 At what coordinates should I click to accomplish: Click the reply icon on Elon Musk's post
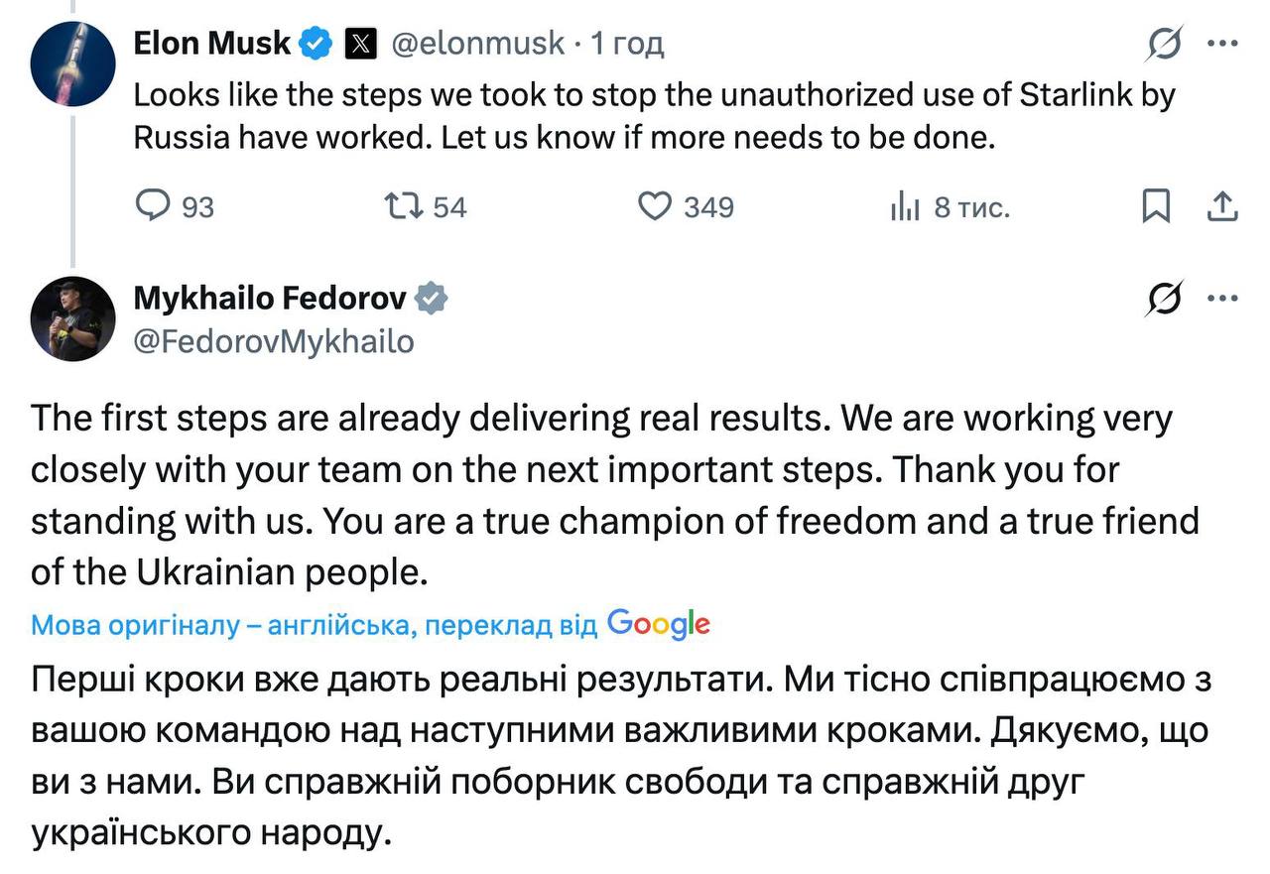click(x=152, y=205)
